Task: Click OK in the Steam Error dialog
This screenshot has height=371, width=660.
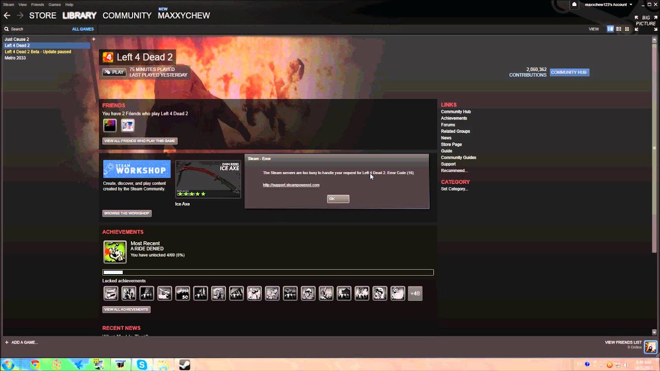Action: 338,199
